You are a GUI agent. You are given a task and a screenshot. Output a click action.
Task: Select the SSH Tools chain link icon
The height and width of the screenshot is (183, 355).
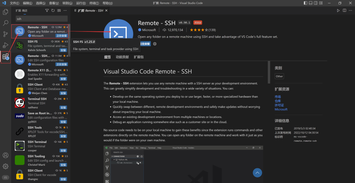coord(20,131)
